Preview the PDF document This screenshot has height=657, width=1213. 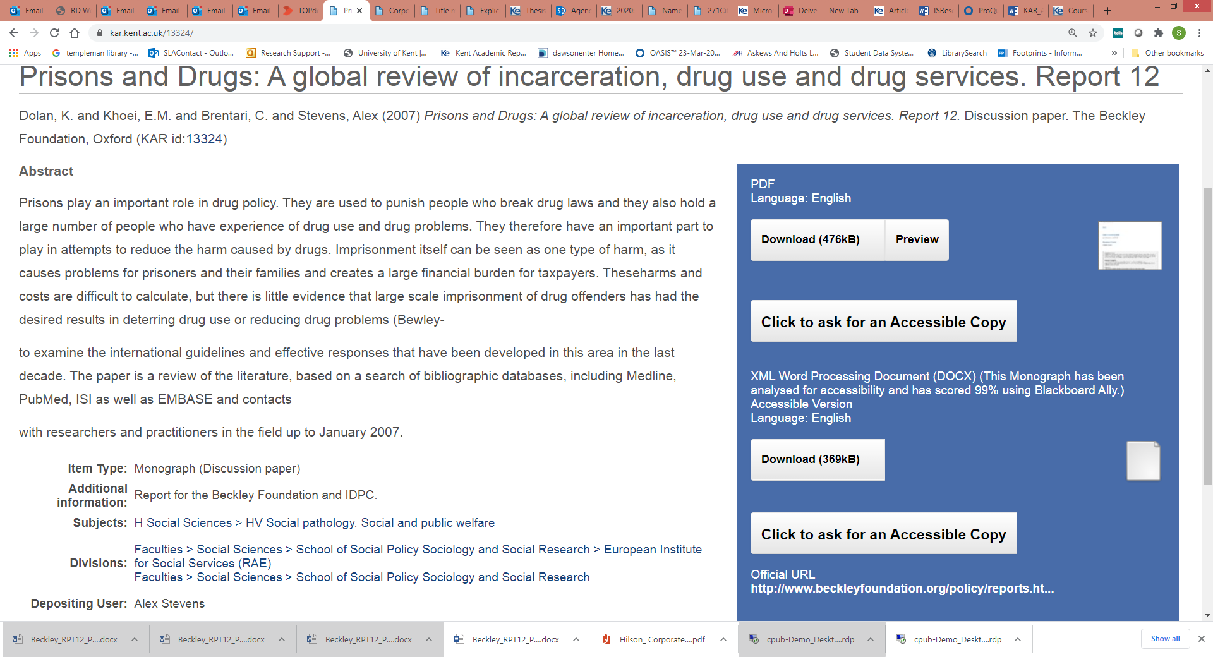coord(917,239)
